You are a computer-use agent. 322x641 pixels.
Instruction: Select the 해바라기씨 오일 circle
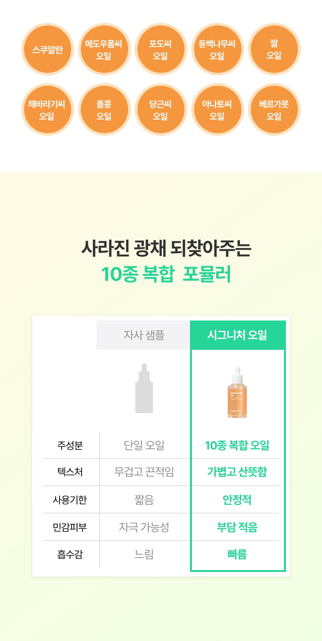48,110
